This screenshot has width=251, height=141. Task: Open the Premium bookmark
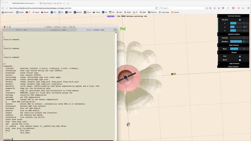click(x=153, y=12)
